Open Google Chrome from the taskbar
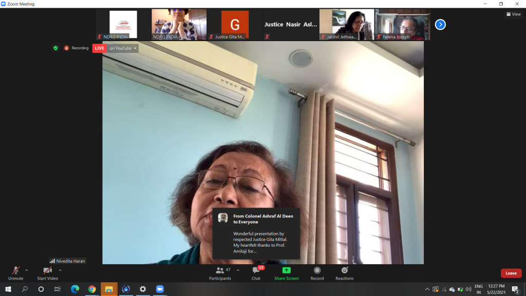This screenshot has width=526, height=296. click(x=92, y=289)
